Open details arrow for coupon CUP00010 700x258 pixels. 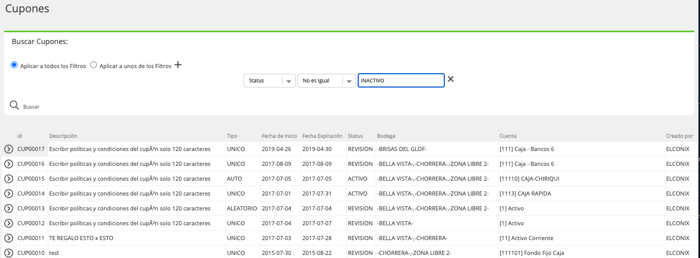9,253
